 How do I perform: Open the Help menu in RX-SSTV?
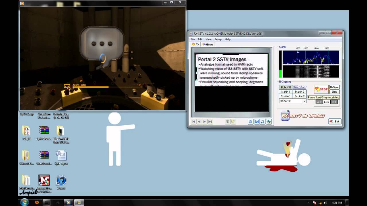pos(227,39)
